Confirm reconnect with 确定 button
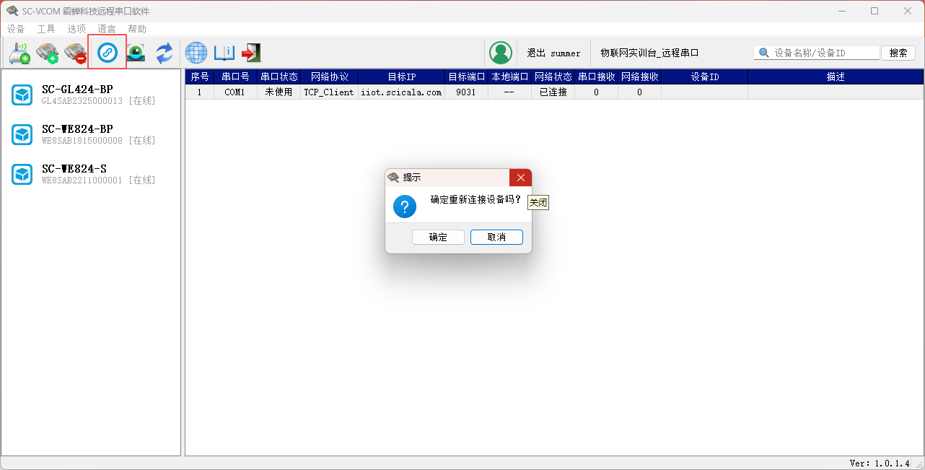The height and width of the screenshot is (470, 925). 438,238
